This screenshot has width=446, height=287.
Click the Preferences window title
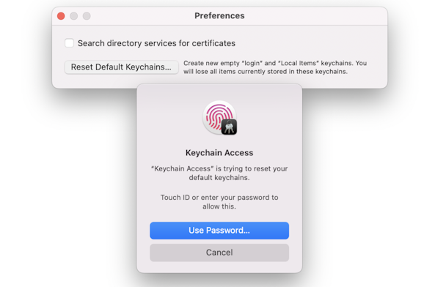(219, 15)
